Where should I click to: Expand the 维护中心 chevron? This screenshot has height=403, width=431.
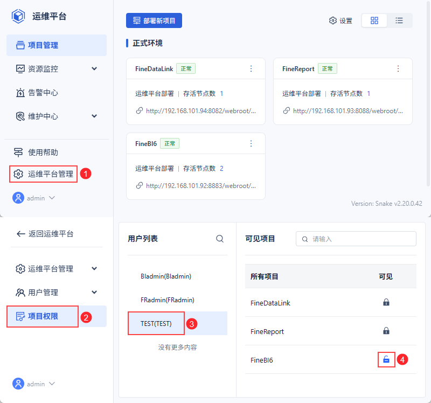[94, 116]
